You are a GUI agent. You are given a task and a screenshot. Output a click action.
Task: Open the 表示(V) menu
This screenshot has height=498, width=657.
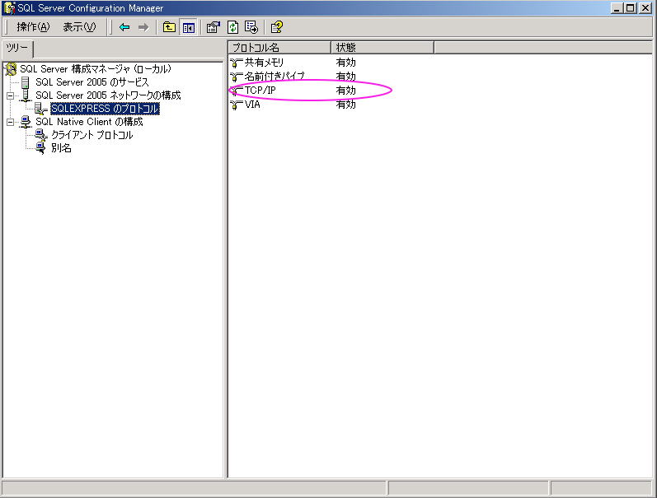tap(79, 27)
